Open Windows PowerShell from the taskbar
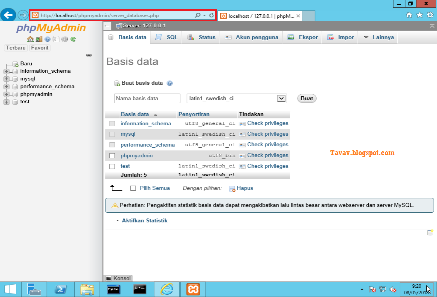Screen dimensions: 437x297 click(61, 289)
